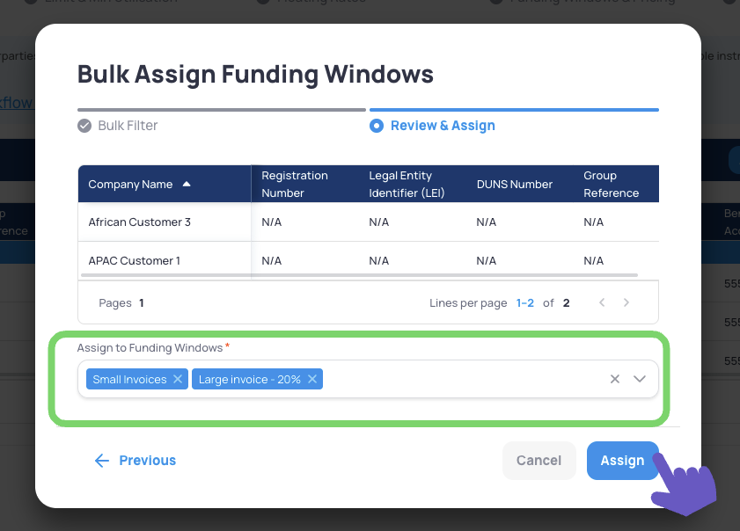Sort by DUNS Number column header

point(514,185)
